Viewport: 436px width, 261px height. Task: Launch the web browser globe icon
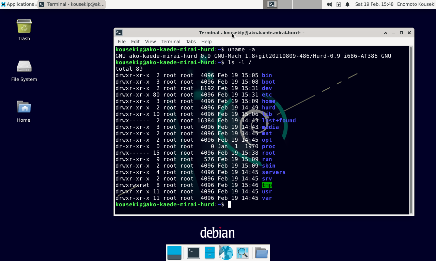(226, 253)
